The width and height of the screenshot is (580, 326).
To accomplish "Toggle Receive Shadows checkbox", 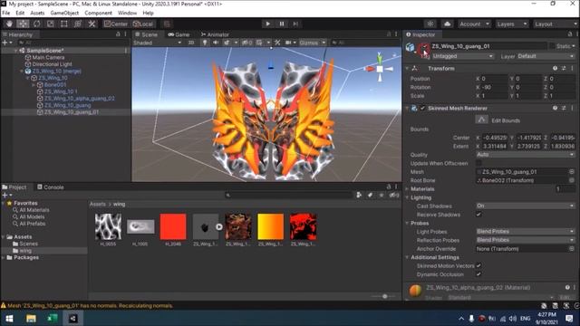I will (478, 215).
